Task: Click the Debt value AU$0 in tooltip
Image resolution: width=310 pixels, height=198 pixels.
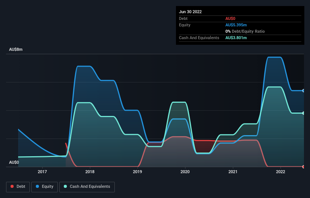Action: click(x=230, y=18)
